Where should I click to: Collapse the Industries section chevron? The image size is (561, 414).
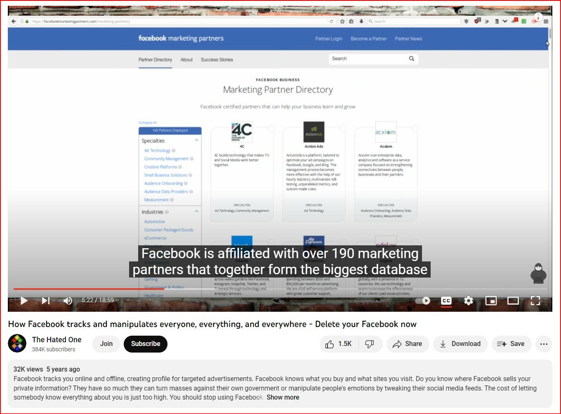pyautogui.click(x=197, y=212)
